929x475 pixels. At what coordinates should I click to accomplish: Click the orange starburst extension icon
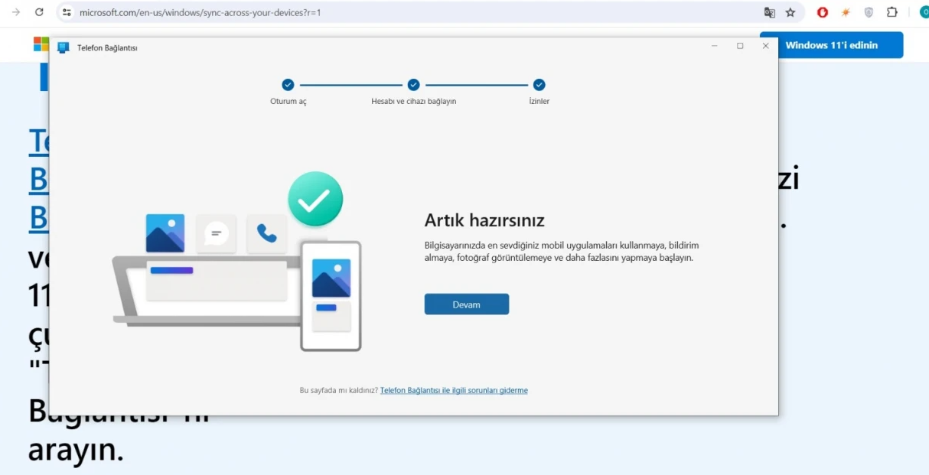(846, 12)
